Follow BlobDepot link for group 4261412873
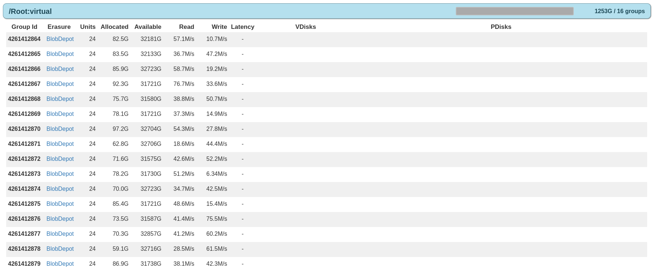653x280 pixels. point(60,174)
